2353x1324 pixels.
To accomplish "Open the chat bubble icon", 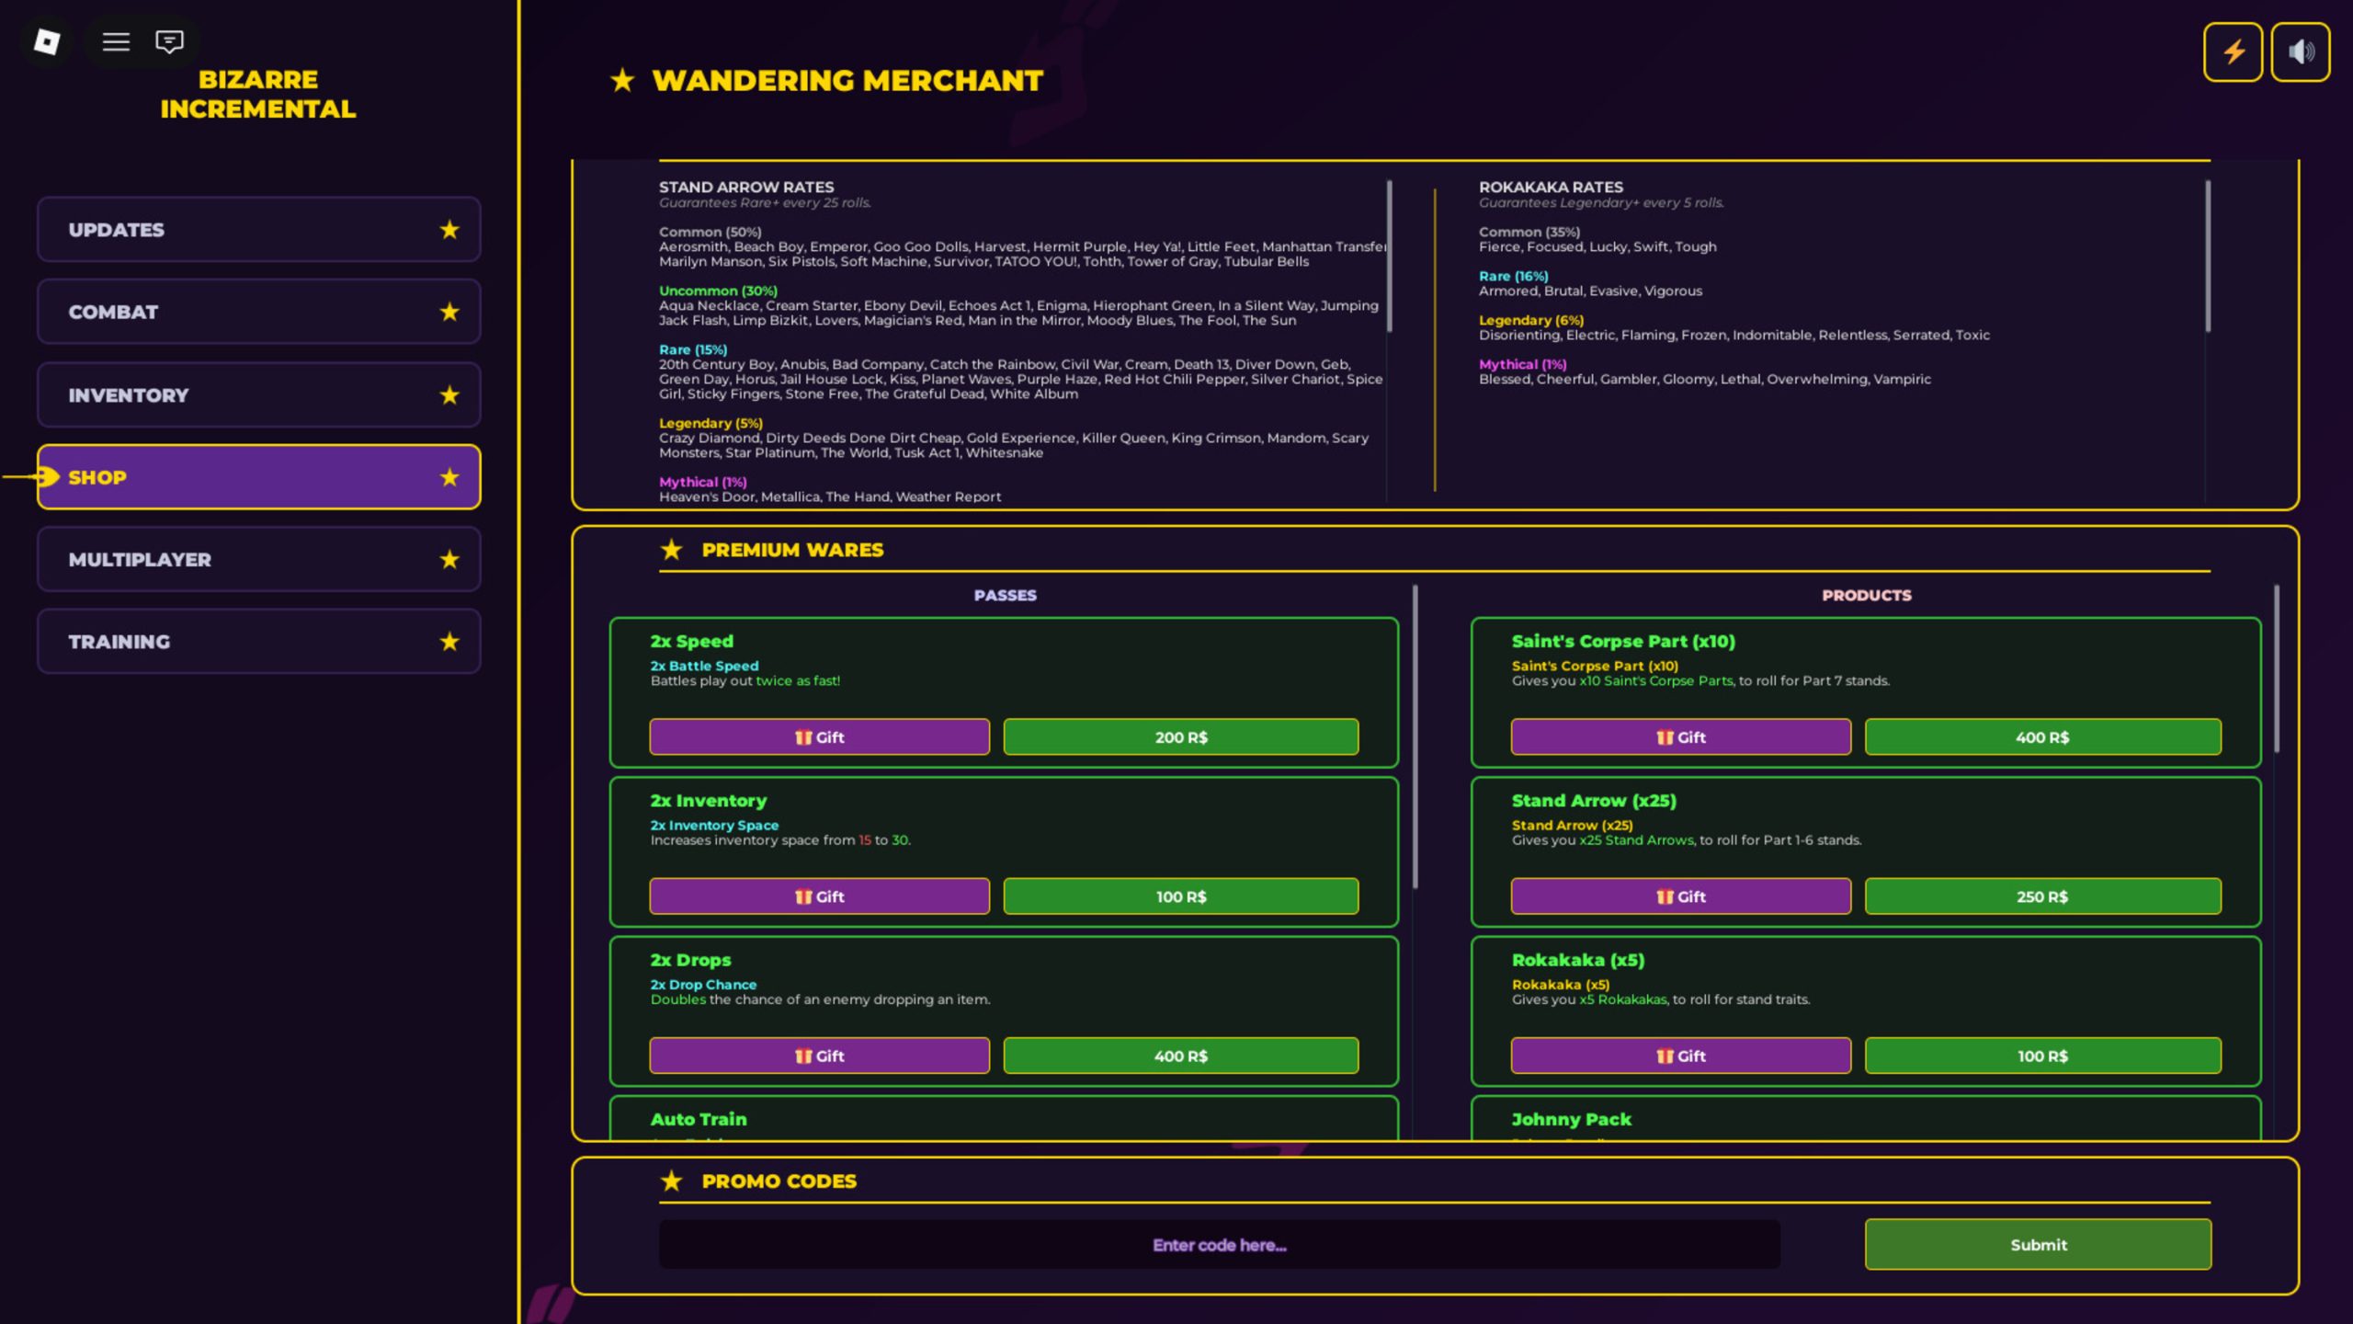I will pos(169,41).
